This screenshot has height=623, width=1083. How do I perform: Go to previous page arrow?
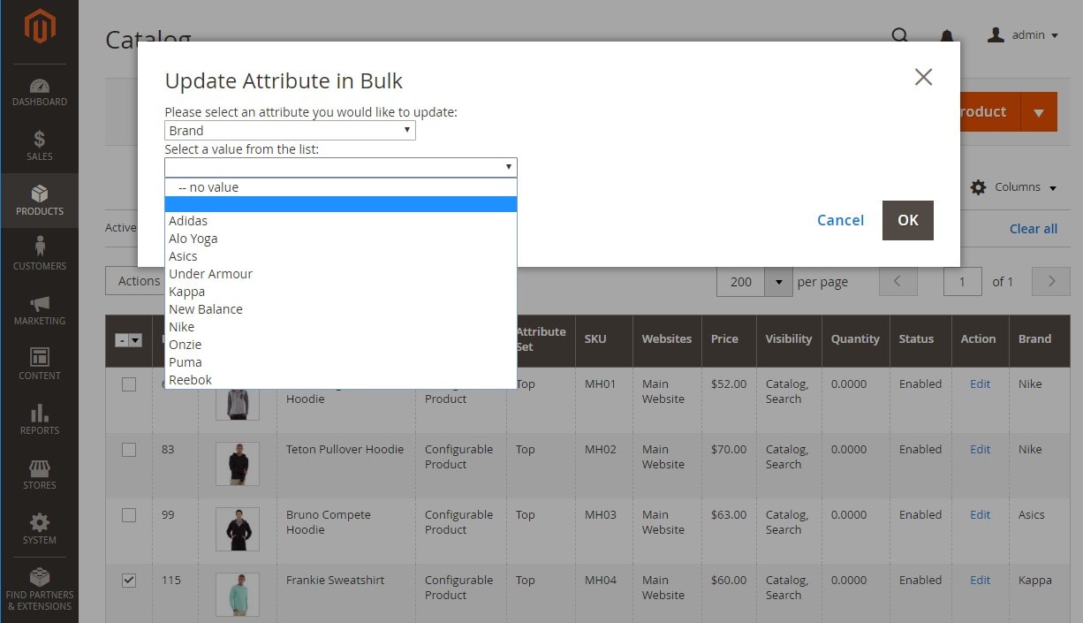897,282
